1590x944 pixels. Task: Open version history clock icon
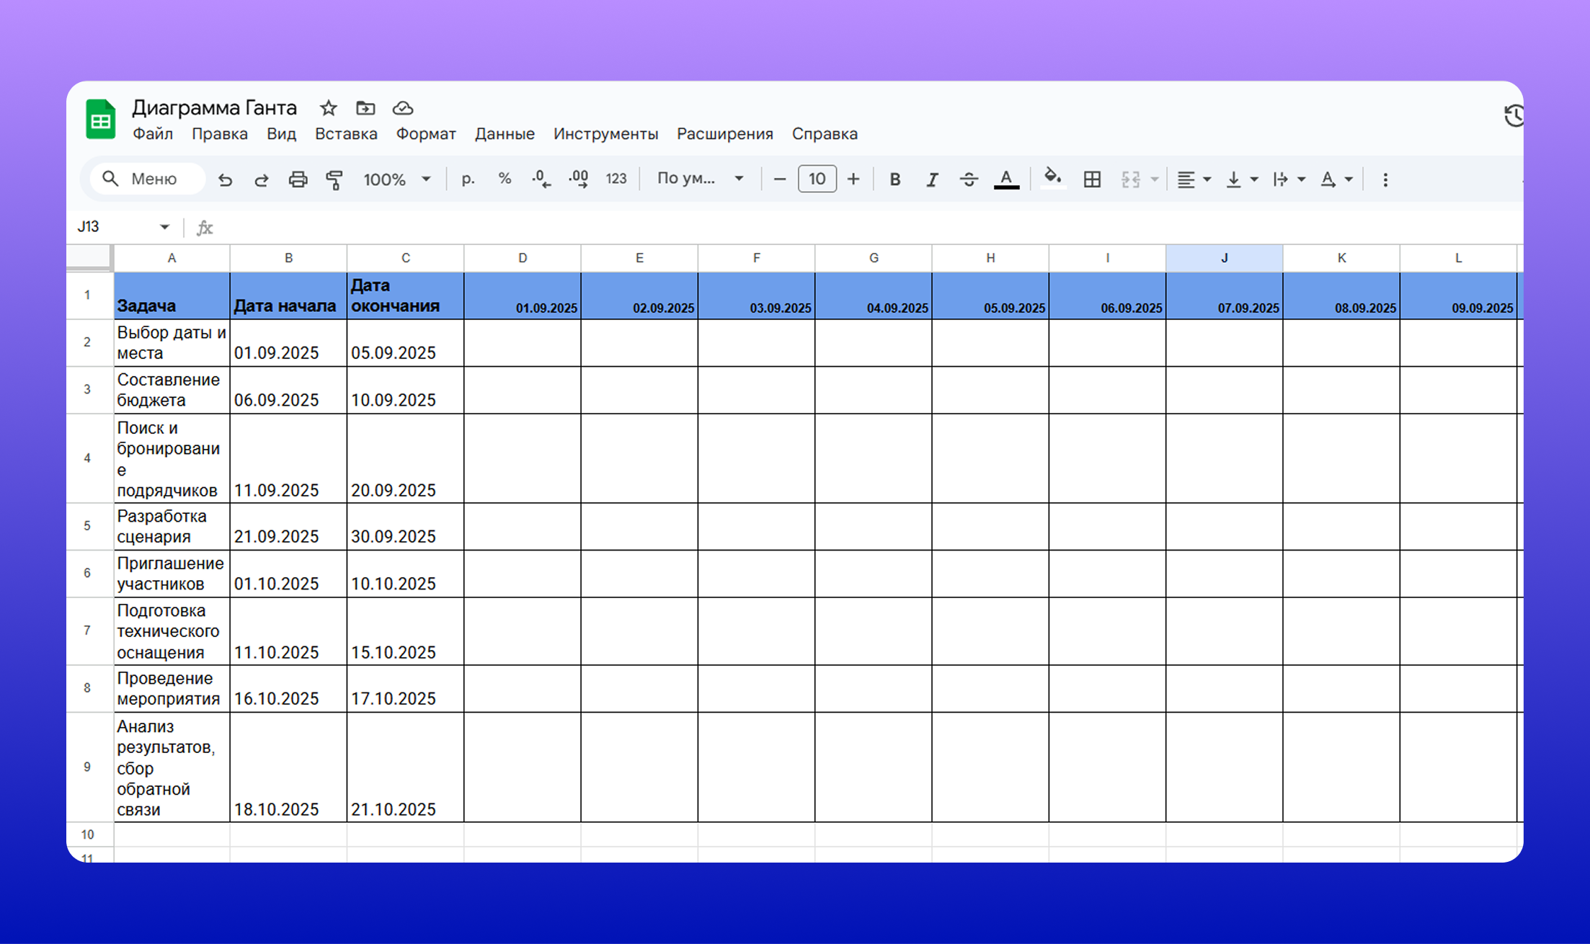pos(1514,116)
